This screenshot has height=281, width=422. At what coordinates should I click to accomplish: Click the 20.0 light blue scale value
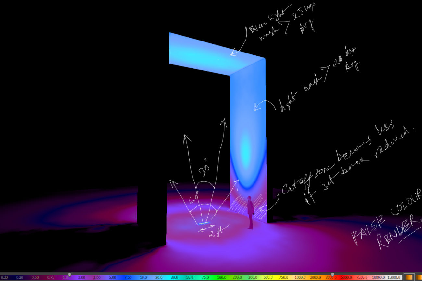click(159, 278)
